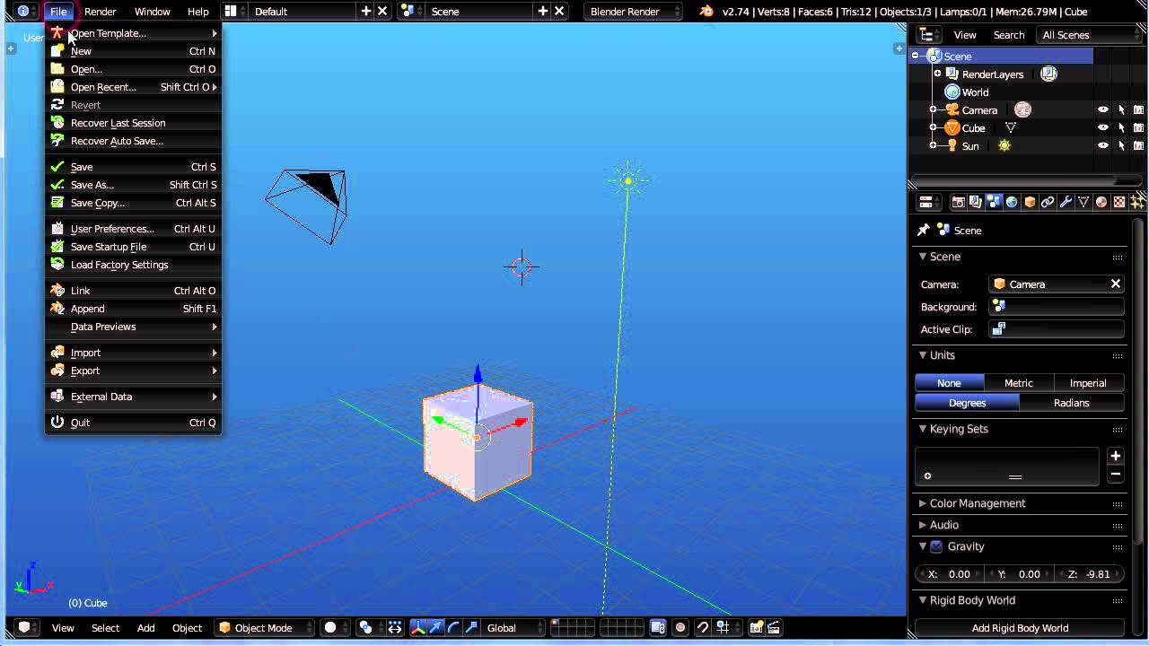Open the Render Layers properties tab
This screenshot has width=1149, height=646.
point(976,202)
